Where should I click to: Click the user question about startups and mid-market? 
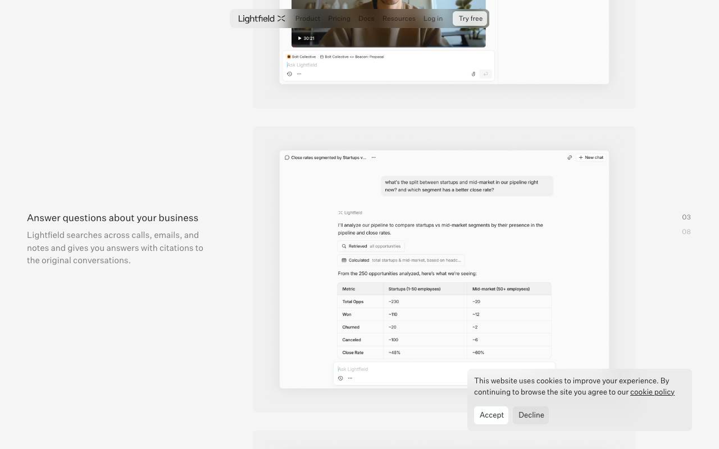coord(467,186)
